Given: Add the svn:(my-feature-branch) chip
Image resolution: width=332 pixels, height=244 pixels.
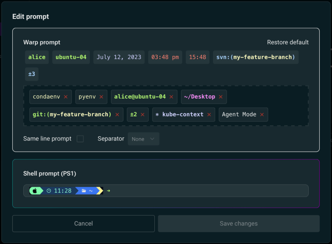Looking at the screenshot, I should pyautogui.click(x=256, y=57).
